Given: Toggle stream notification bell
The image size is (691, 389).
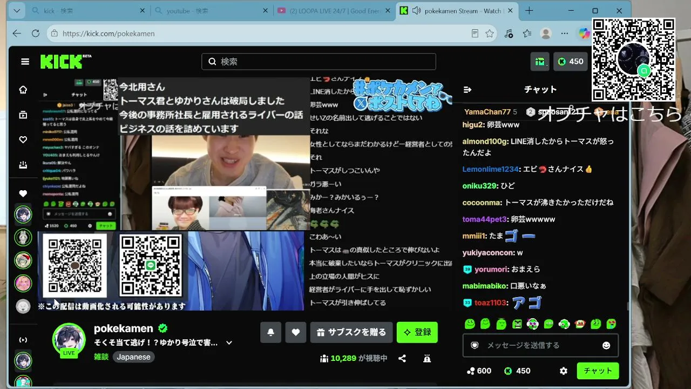Looking at the screenshot, I should [270, 332].
